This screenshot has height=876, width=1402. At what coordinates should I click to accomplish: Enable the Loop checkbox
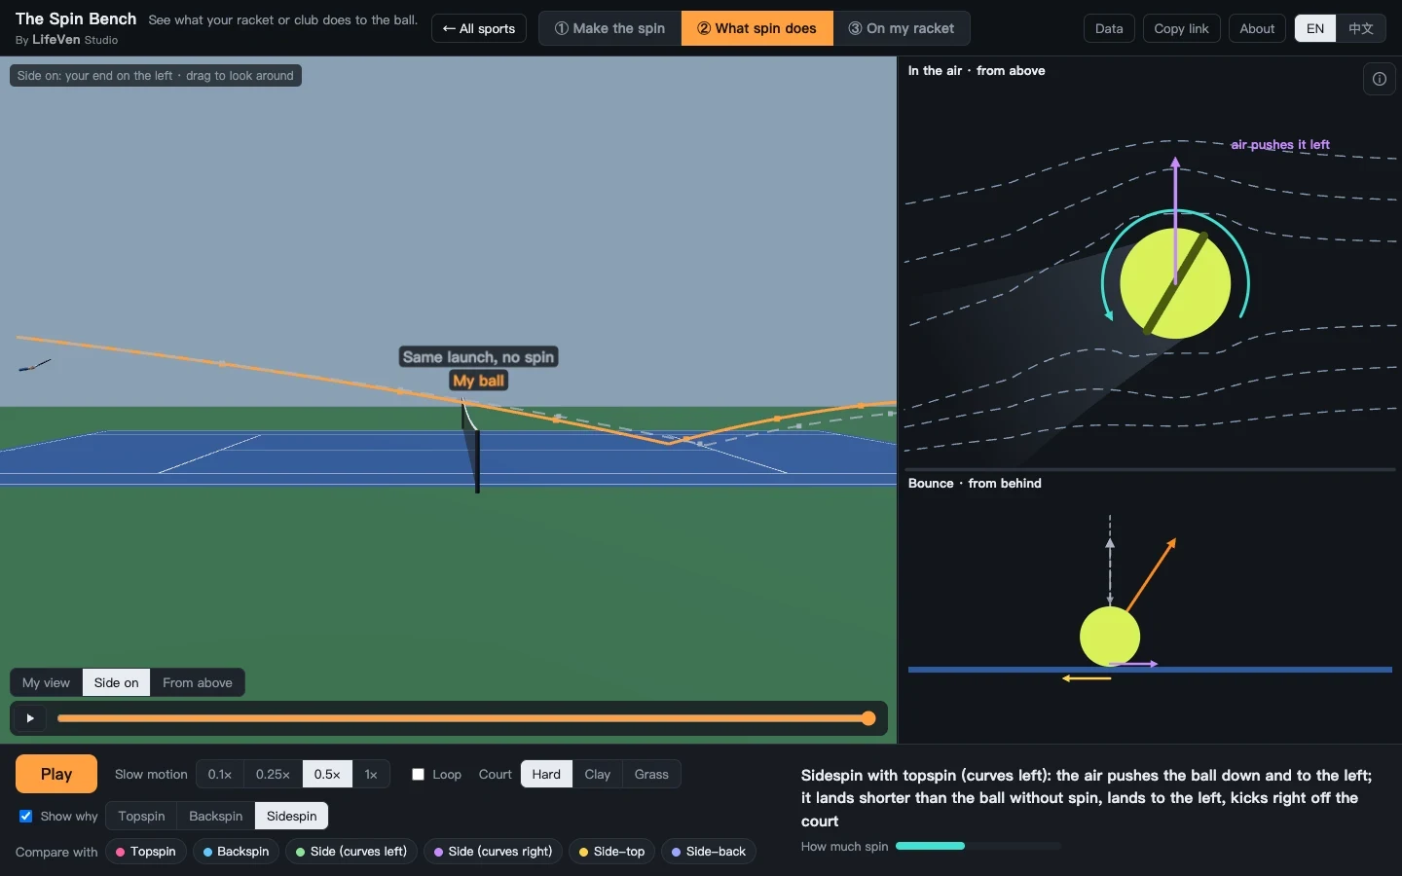coord(419,774)
